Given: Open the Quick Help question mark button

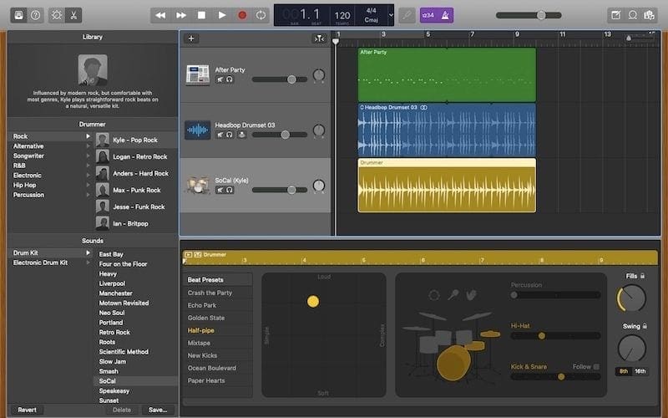Looking at the screenshot, I should (36, 15).
